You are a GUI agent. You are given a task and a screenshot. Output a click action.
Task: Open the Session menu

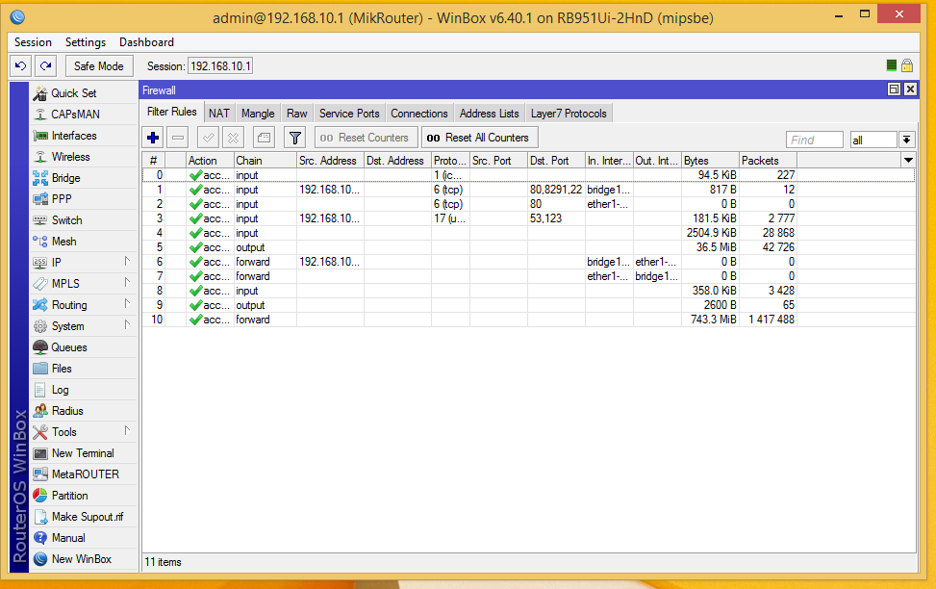tap(33, 42)
